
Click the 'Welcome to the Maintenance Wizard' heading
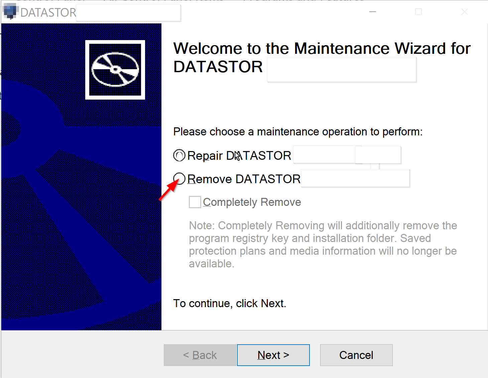click(322, 57)
